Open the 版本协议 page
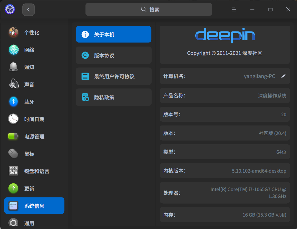Viewport: 297px width, 229px height. 114,55
